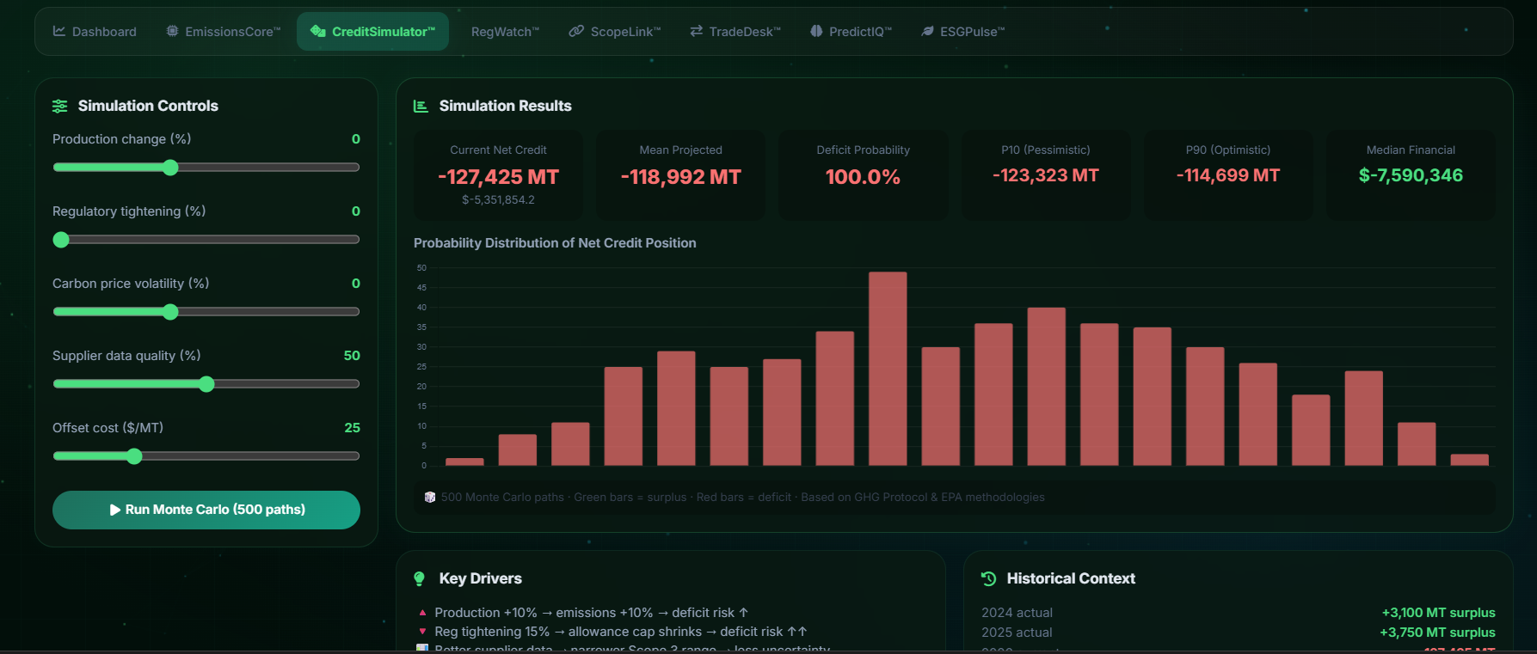Click the red down-triangle beside Reg tightening 15%
Screen dimensions: 1537x654
pos(422,632)
